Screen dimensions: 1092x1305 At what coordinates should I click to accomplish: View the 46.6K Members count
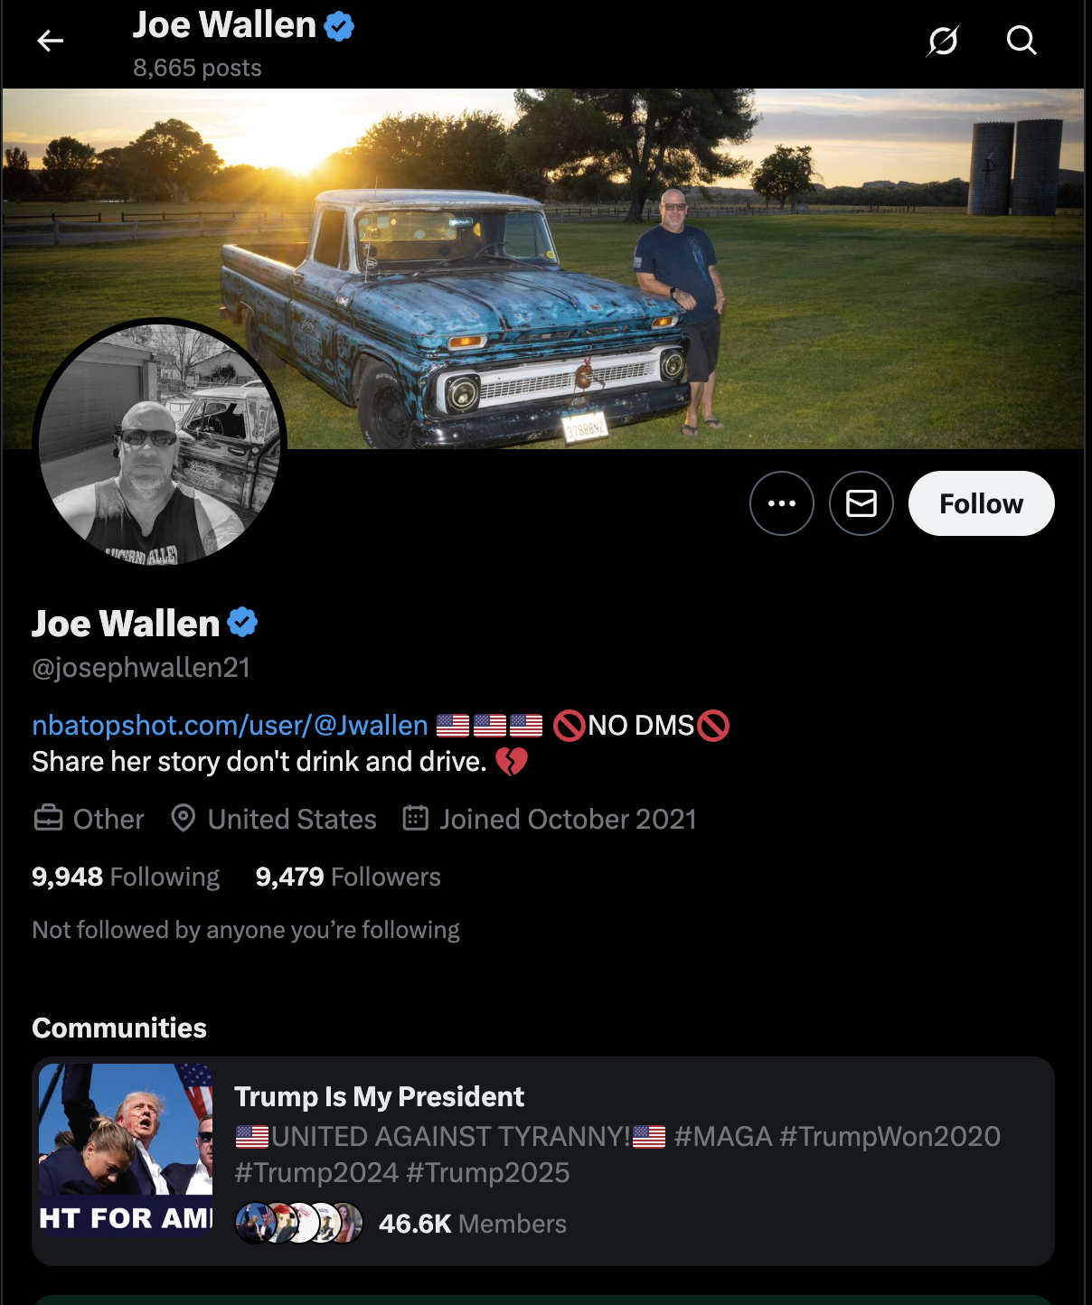[x=472, y=1224]
